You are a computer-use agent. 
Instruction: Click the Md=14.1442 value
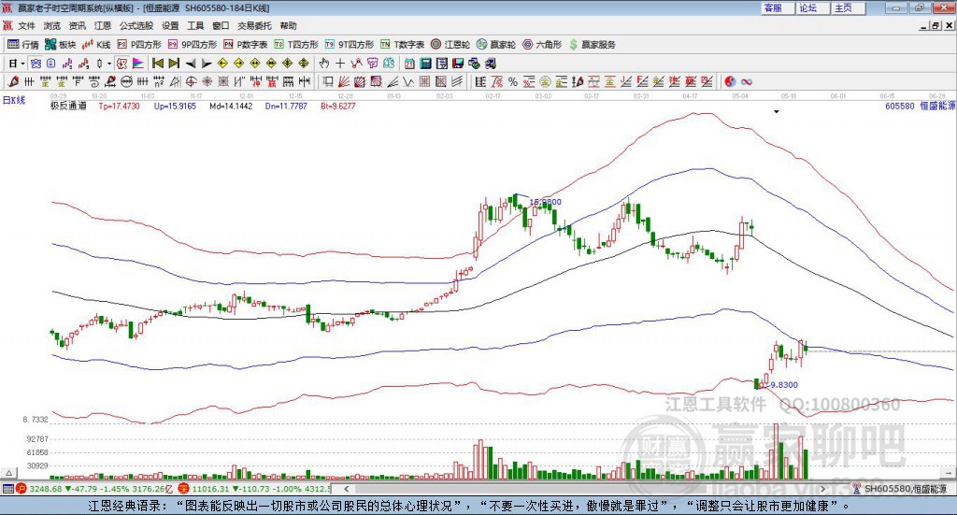click(231, 106)
